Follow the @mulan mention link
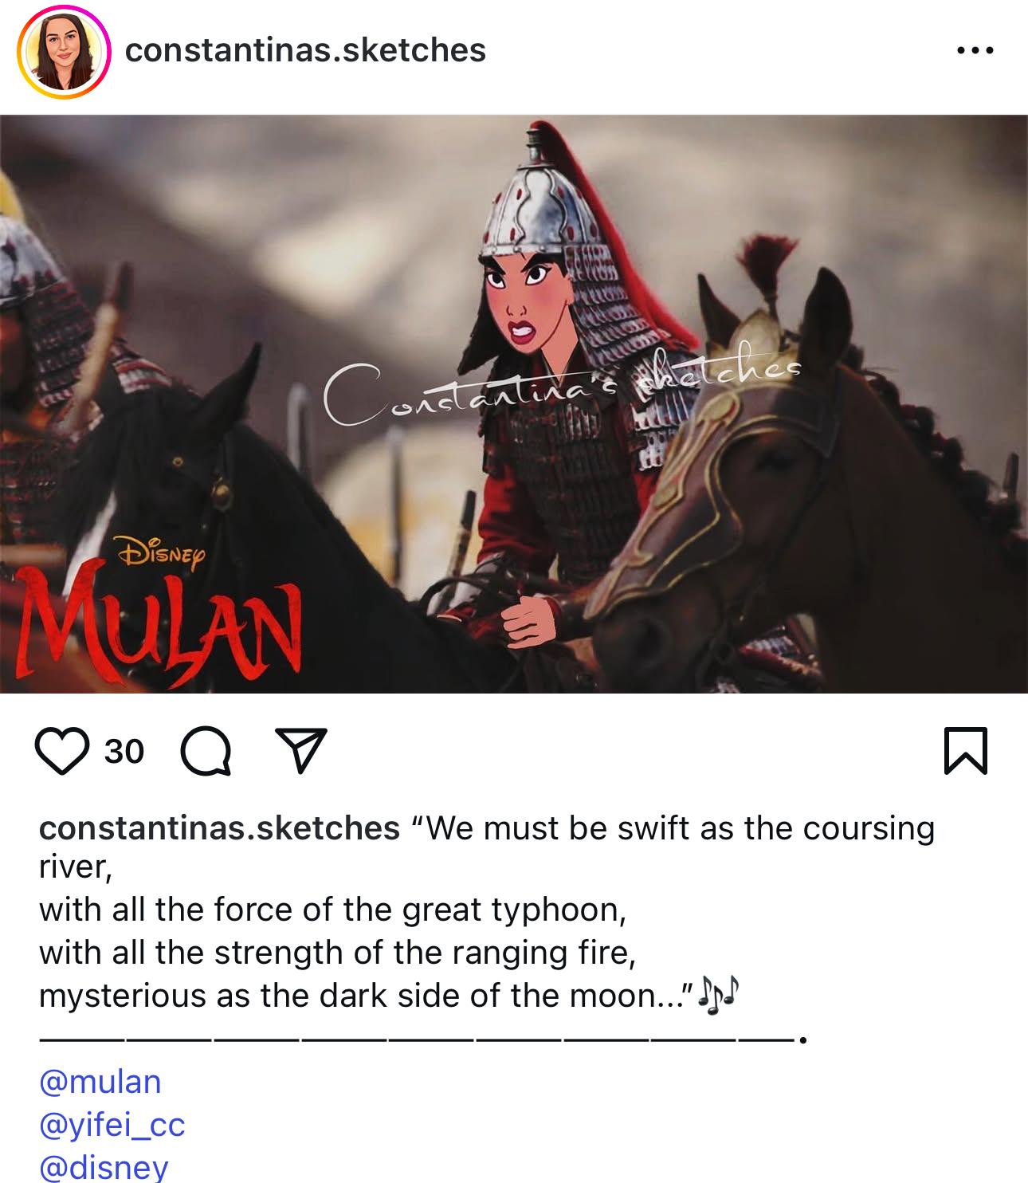This screenshot has height=1183, width=1028. tap(100, 1082)
